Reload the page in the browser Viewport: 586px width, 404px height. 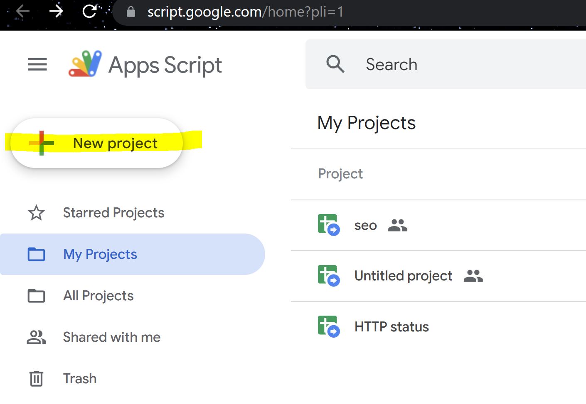click(x=89, y=11)
